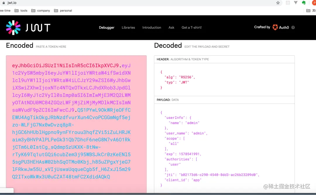Click the Crafted by Auth0 text
The height and width of the screenshot is (195, 316).
tap(272, 27)
